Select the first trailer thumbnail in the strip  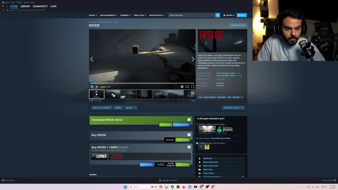(x=97, y=94)
